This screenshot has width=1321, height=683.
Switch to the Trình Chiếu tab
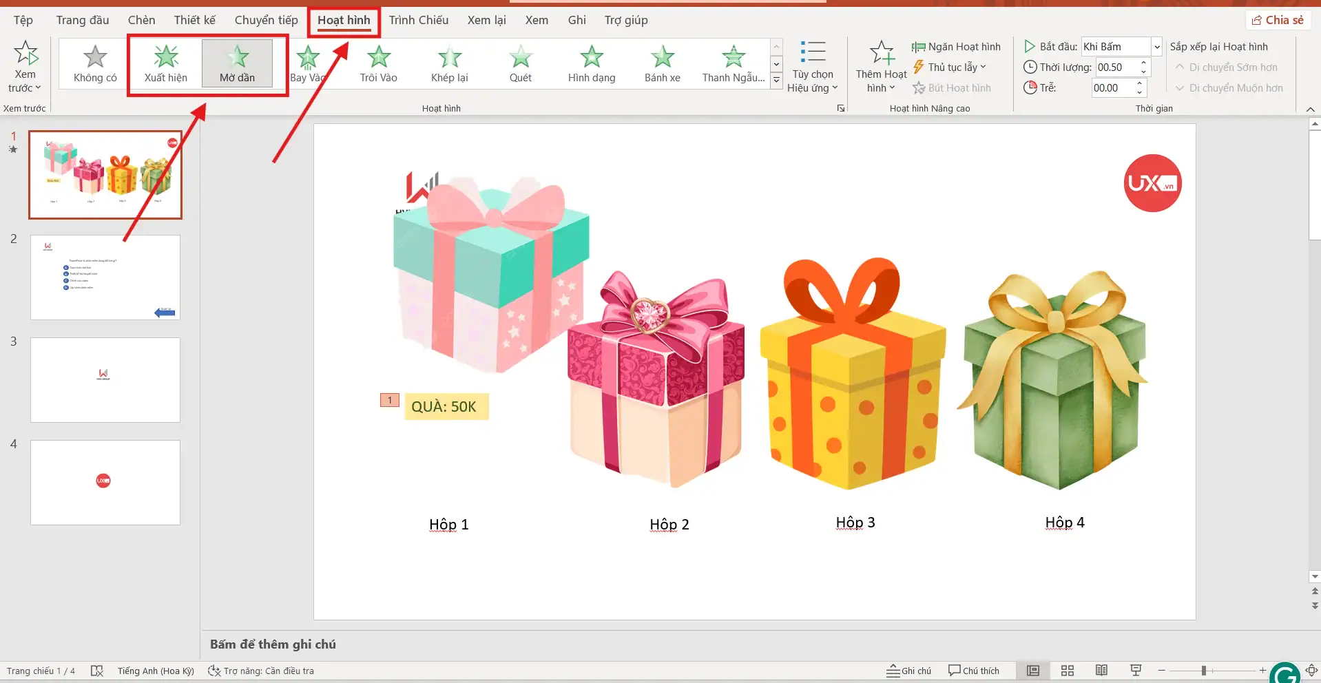(418, 20)
